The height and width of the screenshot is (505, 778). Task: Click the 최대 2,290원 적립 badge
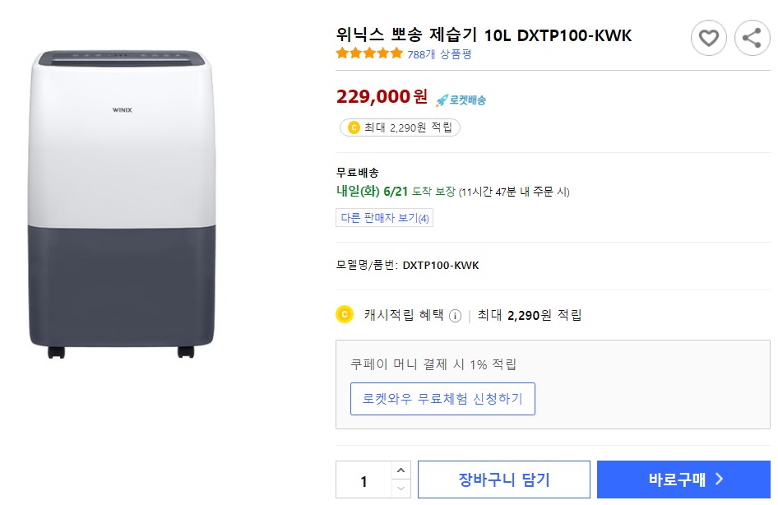coord(399,127)
